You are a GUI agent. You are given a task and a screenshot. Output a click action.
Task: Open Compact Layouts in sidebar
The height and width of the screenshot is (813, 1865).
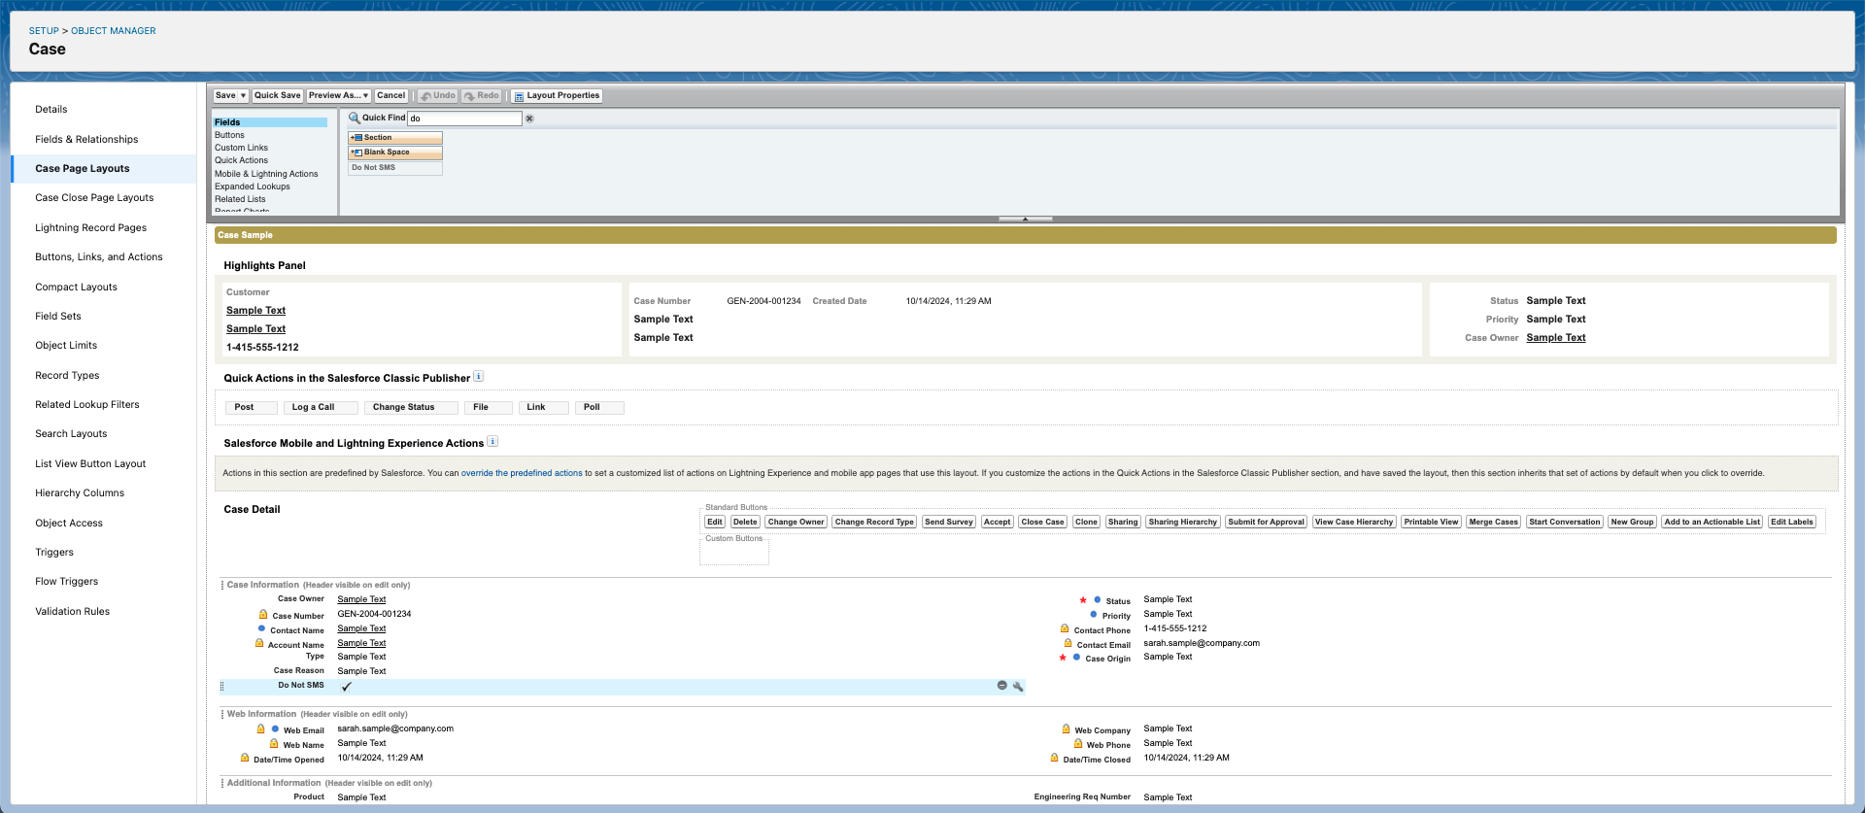pos(76,287)
